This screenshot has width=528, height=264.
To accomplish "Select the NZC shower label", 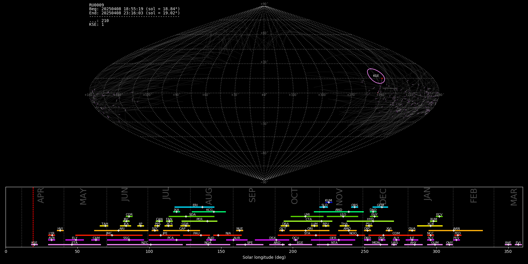I will (145, 243).
